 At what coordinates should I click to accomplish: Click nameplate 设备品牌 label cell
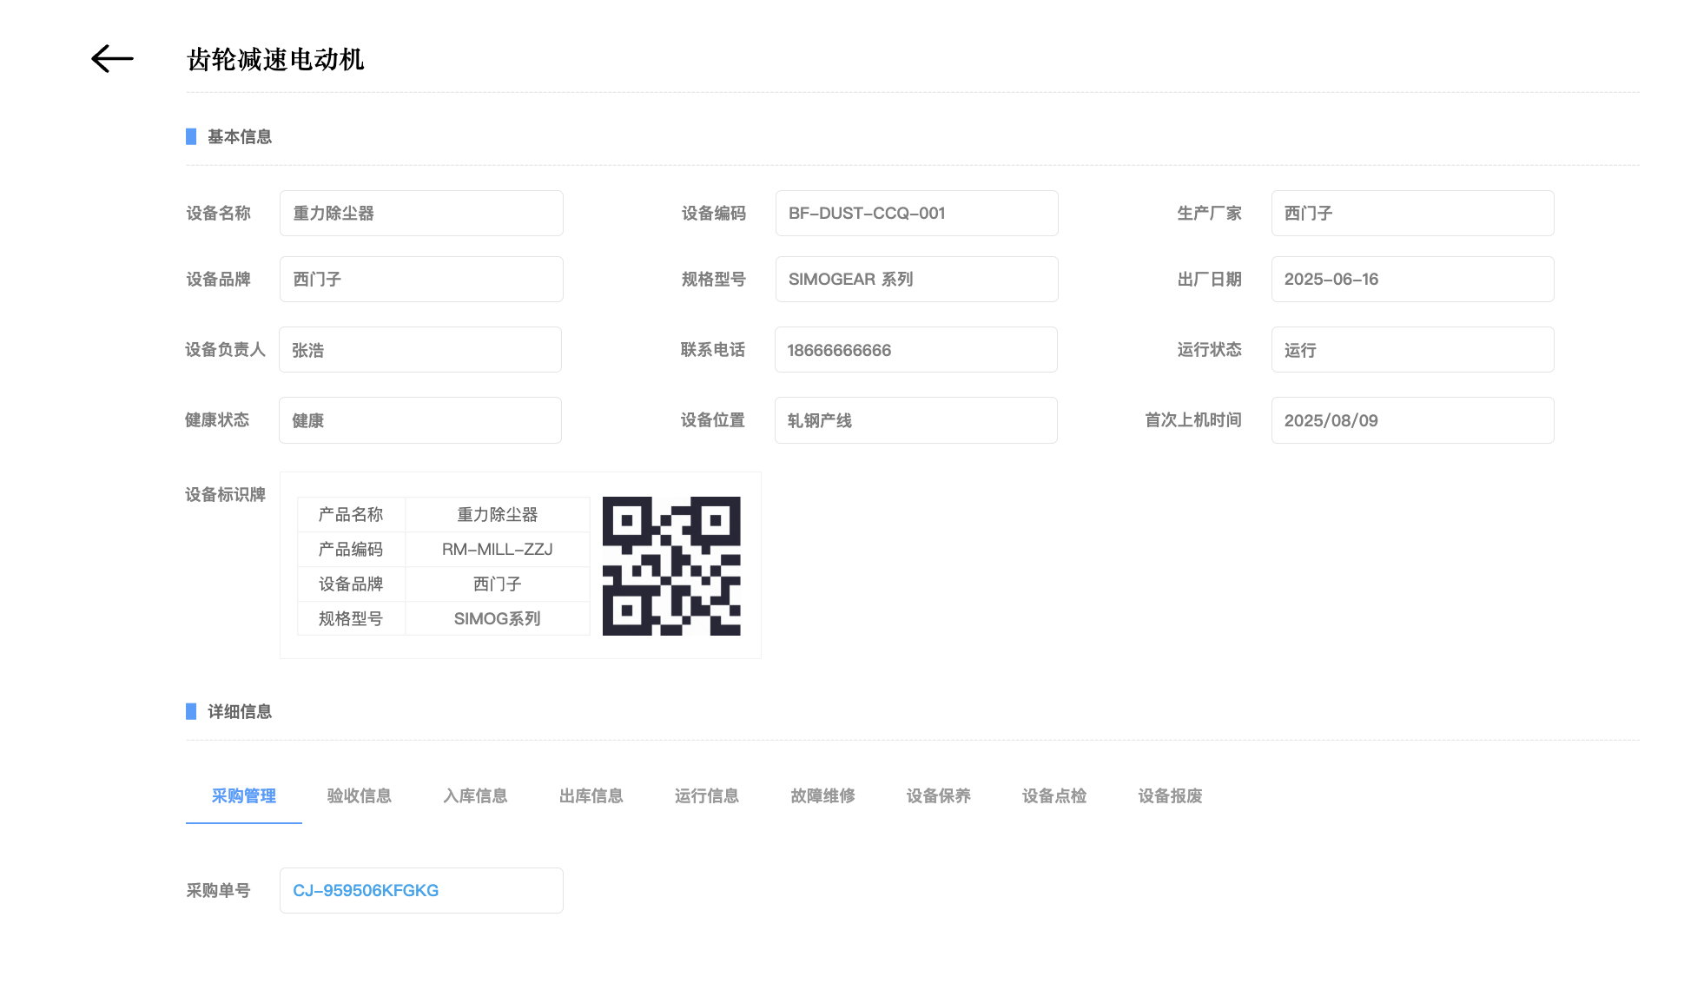351,584
